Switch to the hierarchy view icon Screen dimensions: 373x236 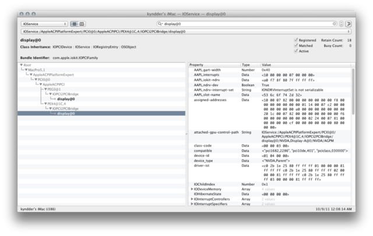[x=74, y=24]
